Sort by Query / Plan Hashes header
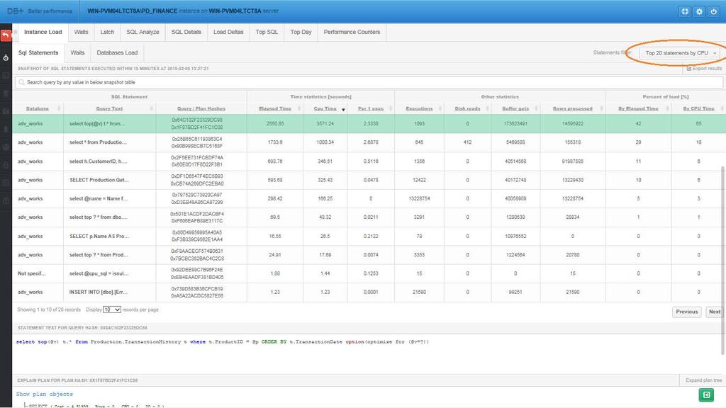The height and width of the screenshot is (408, 726). click(201, 108)
